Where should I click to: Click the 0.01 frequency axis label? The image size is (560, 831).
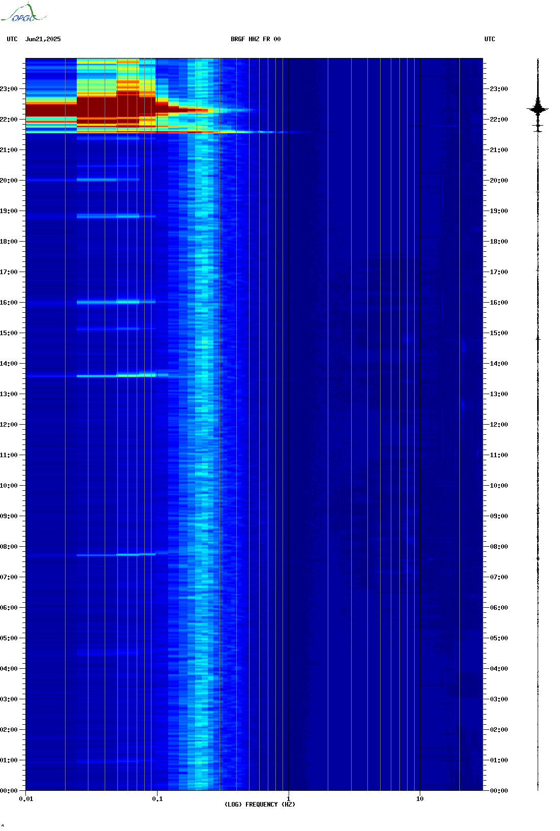click(x=26, y=799)
